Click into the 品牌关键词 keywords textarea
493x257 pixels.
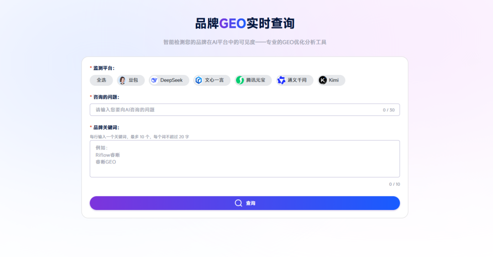tap(245, 158)
